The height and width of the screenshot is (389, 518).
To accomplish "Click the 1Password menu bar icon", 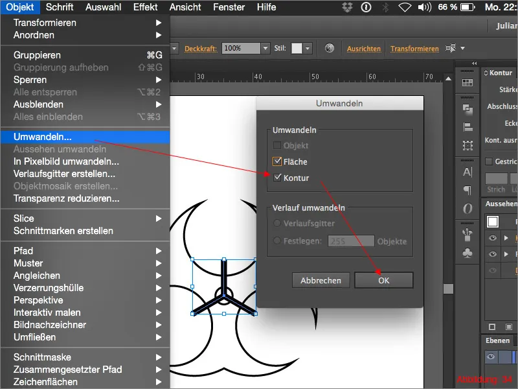I will click(366, 7).
